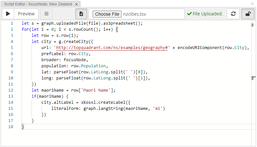Click the refresh arrows icon
This screenshot has width=257, height=147.
(x=233, y=14)
